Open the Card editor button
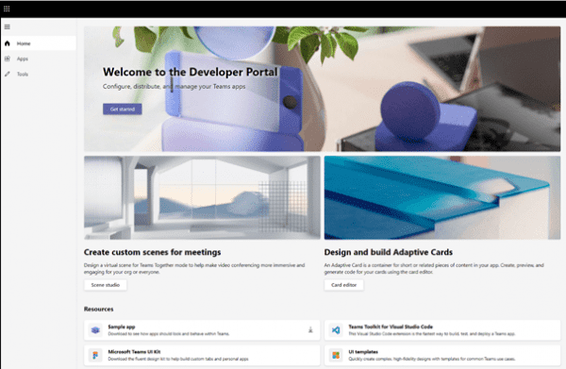This screenshot has height=369, width=566. click(343, 285)
